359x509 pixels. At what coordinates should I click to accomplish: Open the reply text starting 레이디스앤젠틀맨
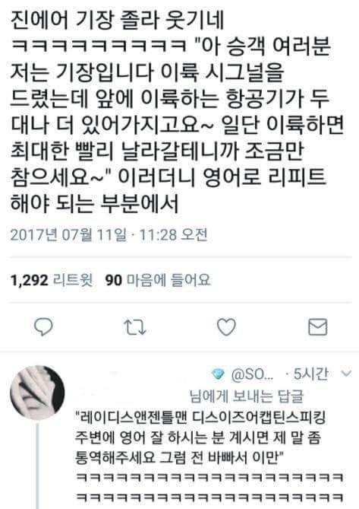200,437
